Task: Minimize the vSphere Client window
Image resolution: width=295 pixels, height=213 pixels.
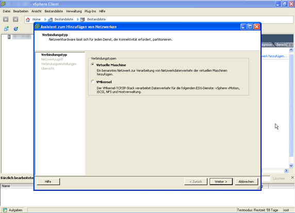Action: coord(278,4)
